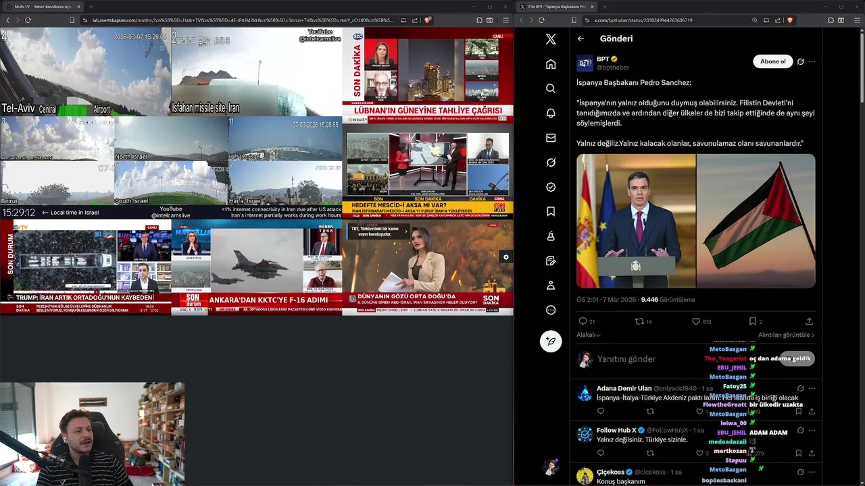Open Notifications bell in X sidebar
The image size is (865, 486).
(551, 113)
